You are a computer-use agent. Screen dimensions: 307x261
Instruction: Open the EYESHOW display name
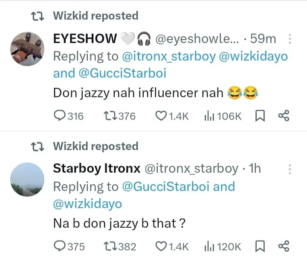pos(85,39)
